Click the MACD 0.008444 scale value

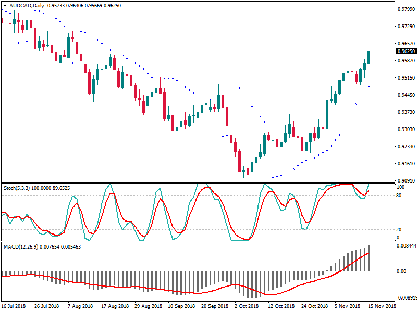pos(407,246)
